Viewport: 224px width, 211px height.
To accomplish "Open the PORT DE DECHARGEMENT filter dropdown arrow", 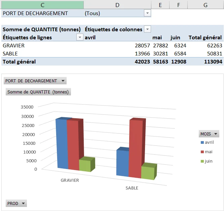I will coord(147,13).
